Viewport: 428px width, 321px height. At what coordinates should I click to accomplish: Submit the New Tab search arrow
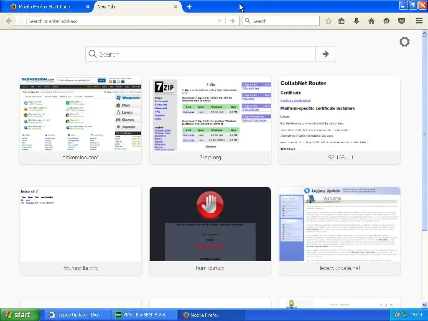coord(325,54)
